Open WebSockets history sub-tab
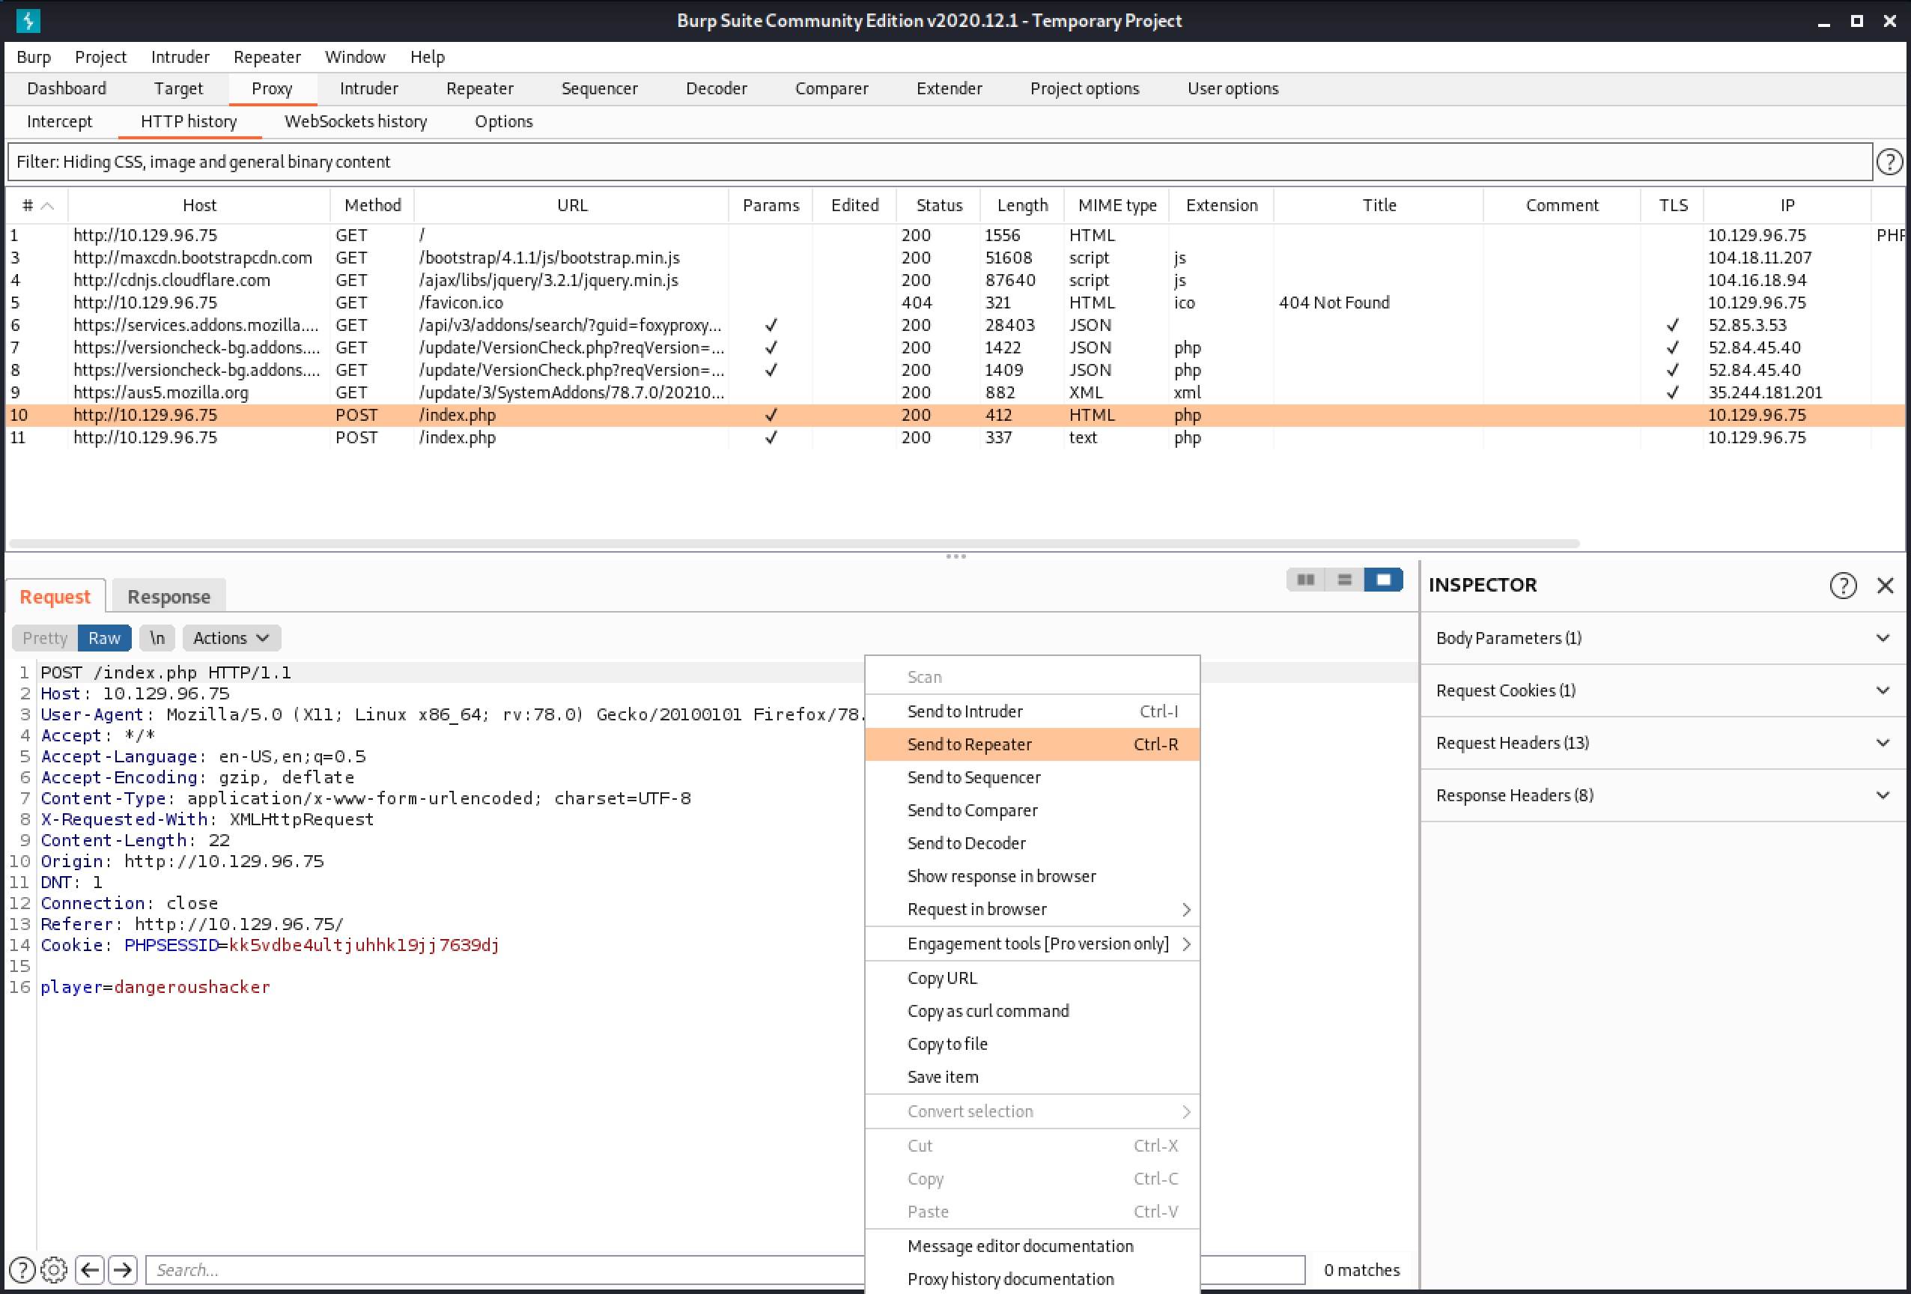This screenshot has height=1294, width=1911. [x=356, y=121]
